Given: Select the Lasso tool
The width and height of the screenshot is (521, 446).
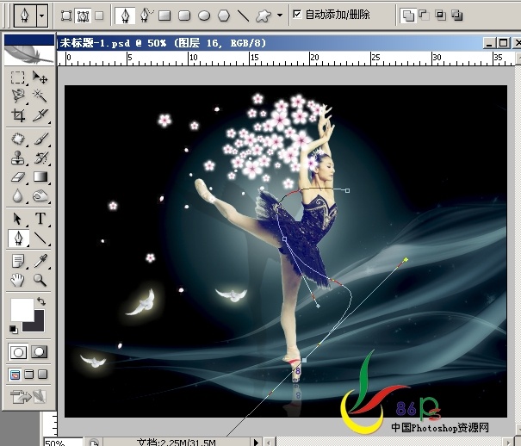Looking at the screenshot, I should click(18, 96).
